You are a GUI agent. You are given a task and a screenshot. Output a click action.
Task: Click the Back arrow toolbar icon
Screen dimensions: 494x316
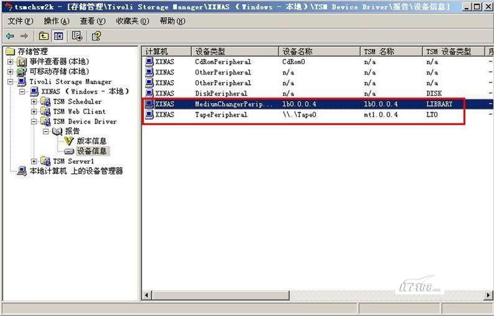[10, 36]
